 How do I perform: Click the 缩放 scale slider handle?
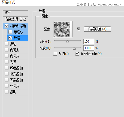click(67, 42)
